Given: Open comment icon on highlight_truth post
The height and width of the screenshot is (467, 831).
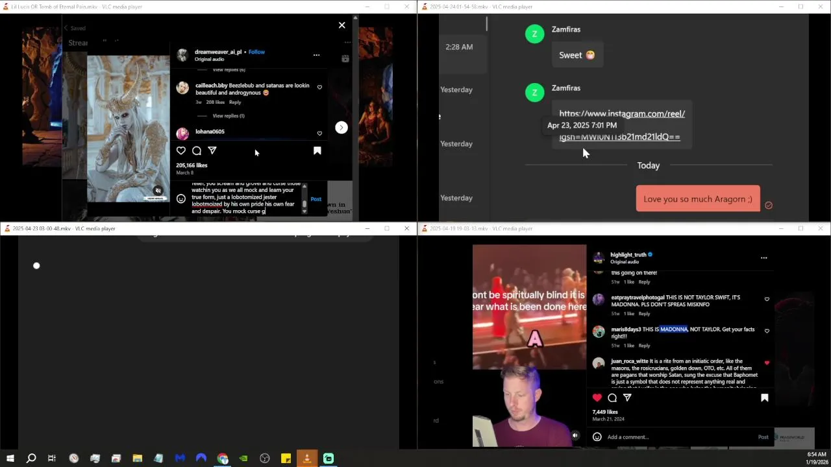Looking at the screenshot, I should pyautogui.click(x=612, y=398).
